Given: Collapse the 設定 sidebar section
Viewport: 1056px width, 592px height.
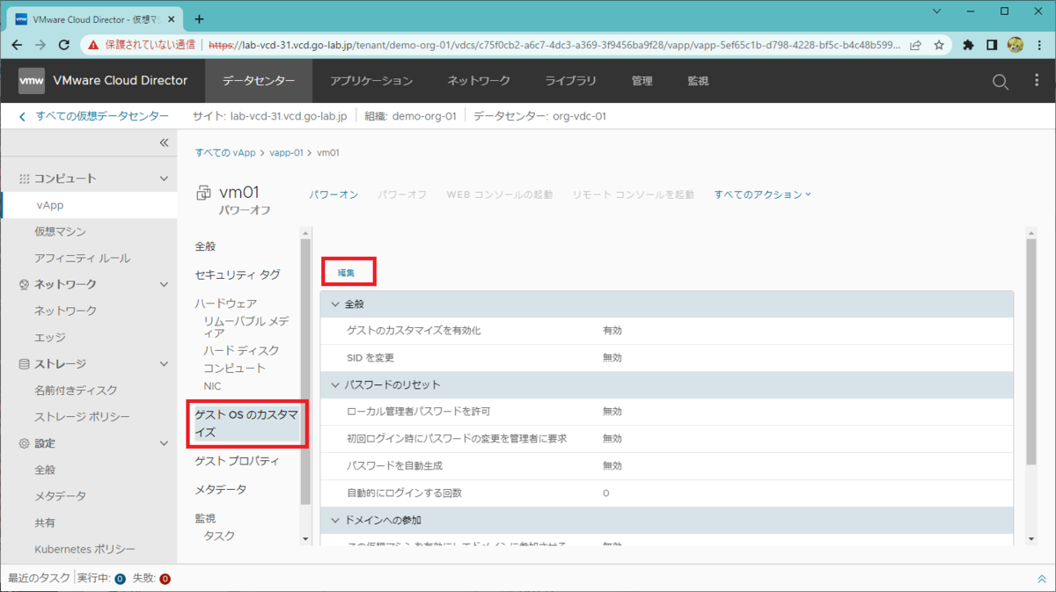Looking at the screenshot, I should click(x=164, y=443).
